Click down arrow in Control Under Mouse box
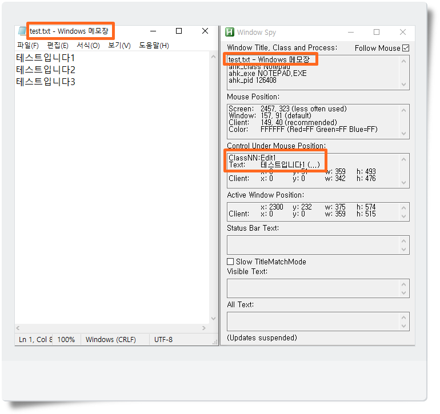The width and height of the screenshot is (440, 414). click(403, 183)
